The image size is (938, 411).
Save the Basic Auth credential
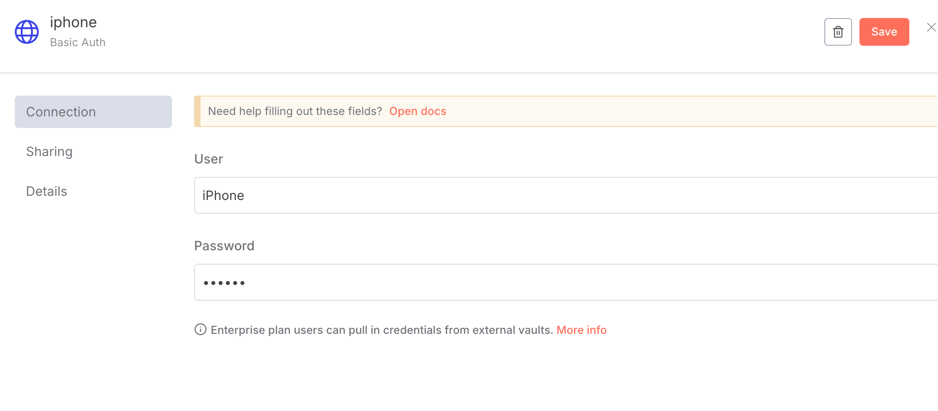pos(884,32)
